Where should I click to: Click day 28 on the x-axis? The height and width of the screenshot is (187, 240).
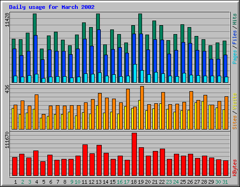[x=204, y=182]
